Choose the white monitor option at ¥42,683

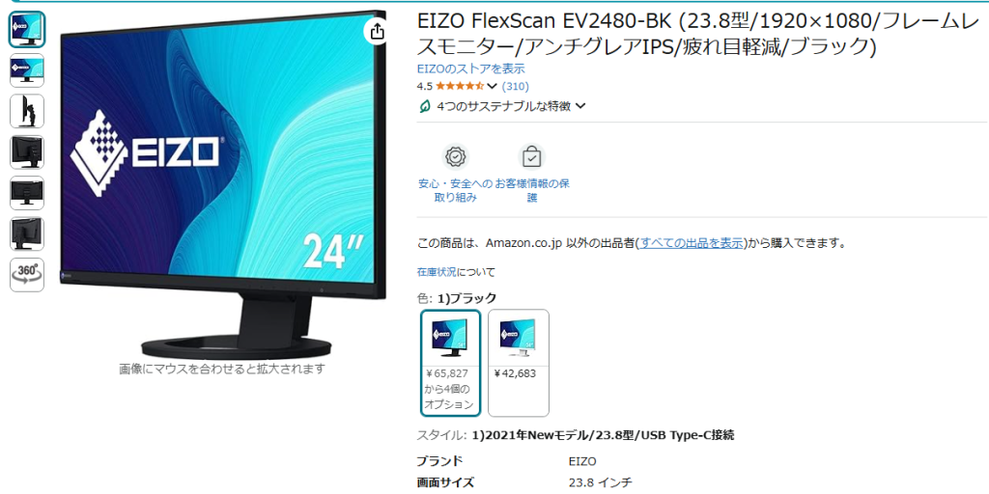click(519, 363)
